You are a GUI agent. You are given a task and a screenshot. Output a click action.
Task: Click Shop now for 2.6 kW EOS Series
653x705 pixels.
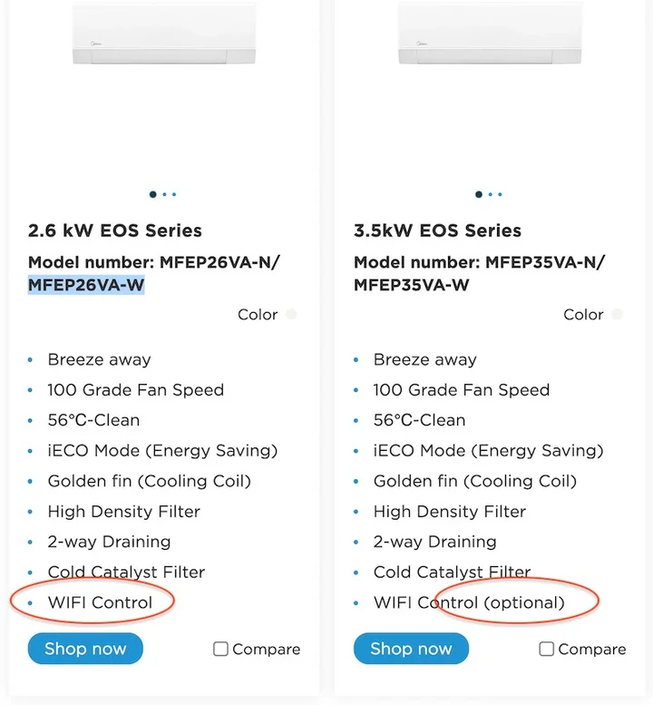pyautogui.click(x=85, y=649)
